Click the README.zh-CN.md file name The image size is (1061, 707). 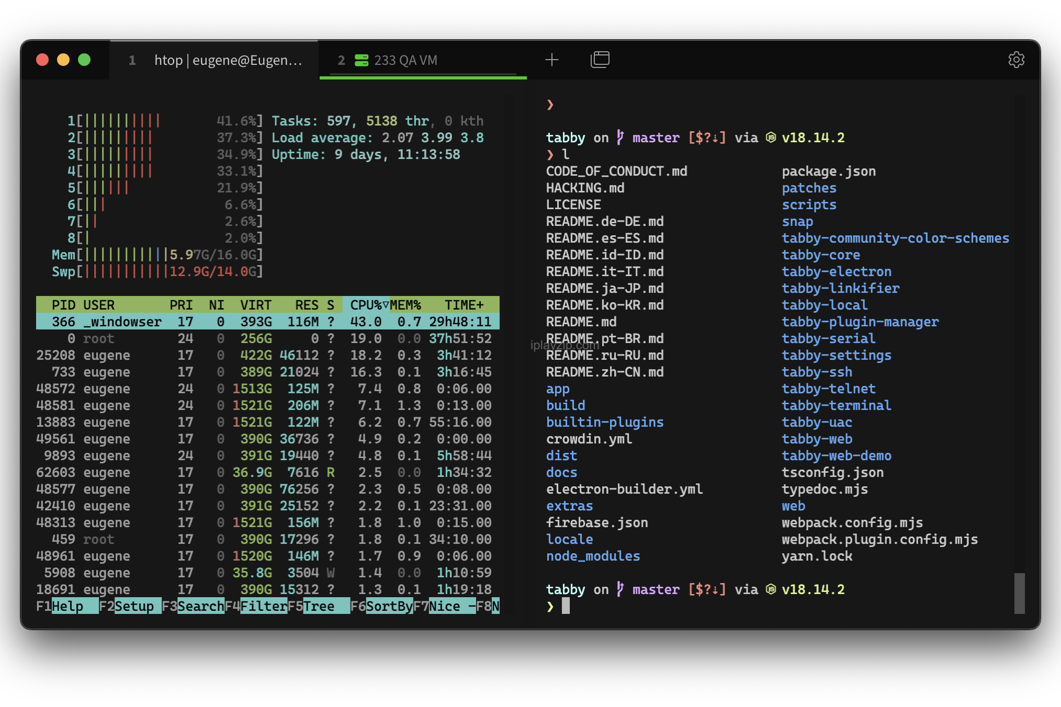605,372
